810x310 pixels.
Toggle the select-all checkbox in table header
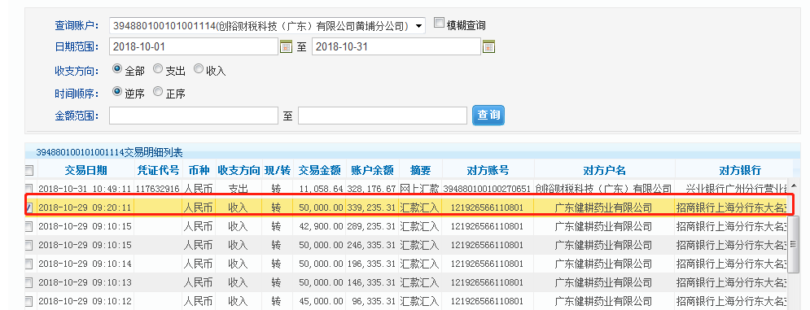(x=29, y=170)
